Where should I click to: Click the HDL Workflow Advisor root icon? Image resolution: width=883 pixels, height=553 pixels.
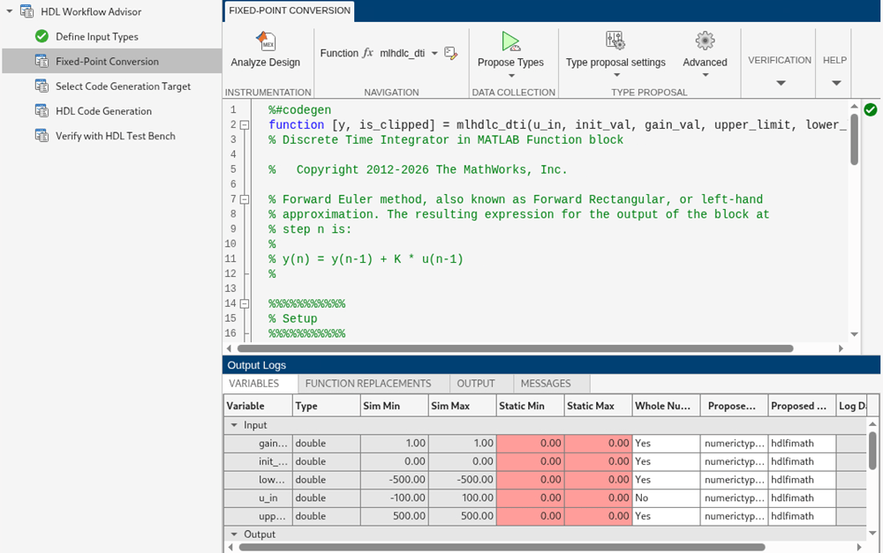click(26, 11)
